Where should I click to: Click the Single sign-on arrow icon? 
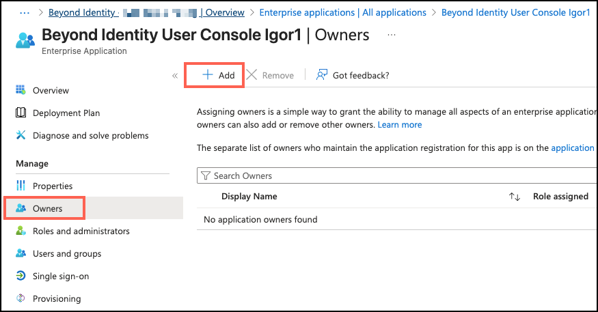click(21, 275)
